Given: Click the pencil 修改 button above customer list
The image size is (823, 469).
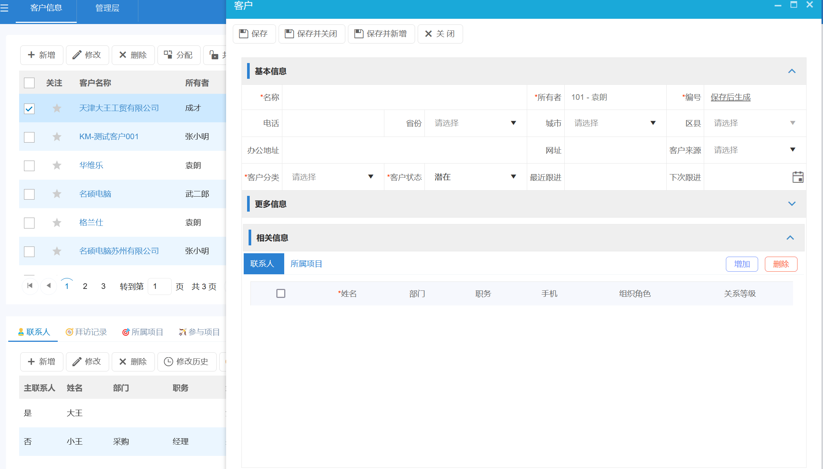Looking at the screenshot, I should [x=87, y=55].
